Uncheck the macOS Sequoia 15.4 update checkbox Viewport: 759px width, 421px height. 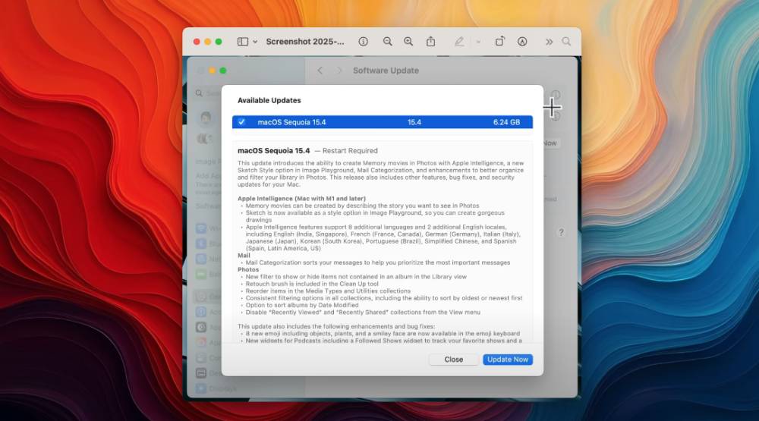241,122
